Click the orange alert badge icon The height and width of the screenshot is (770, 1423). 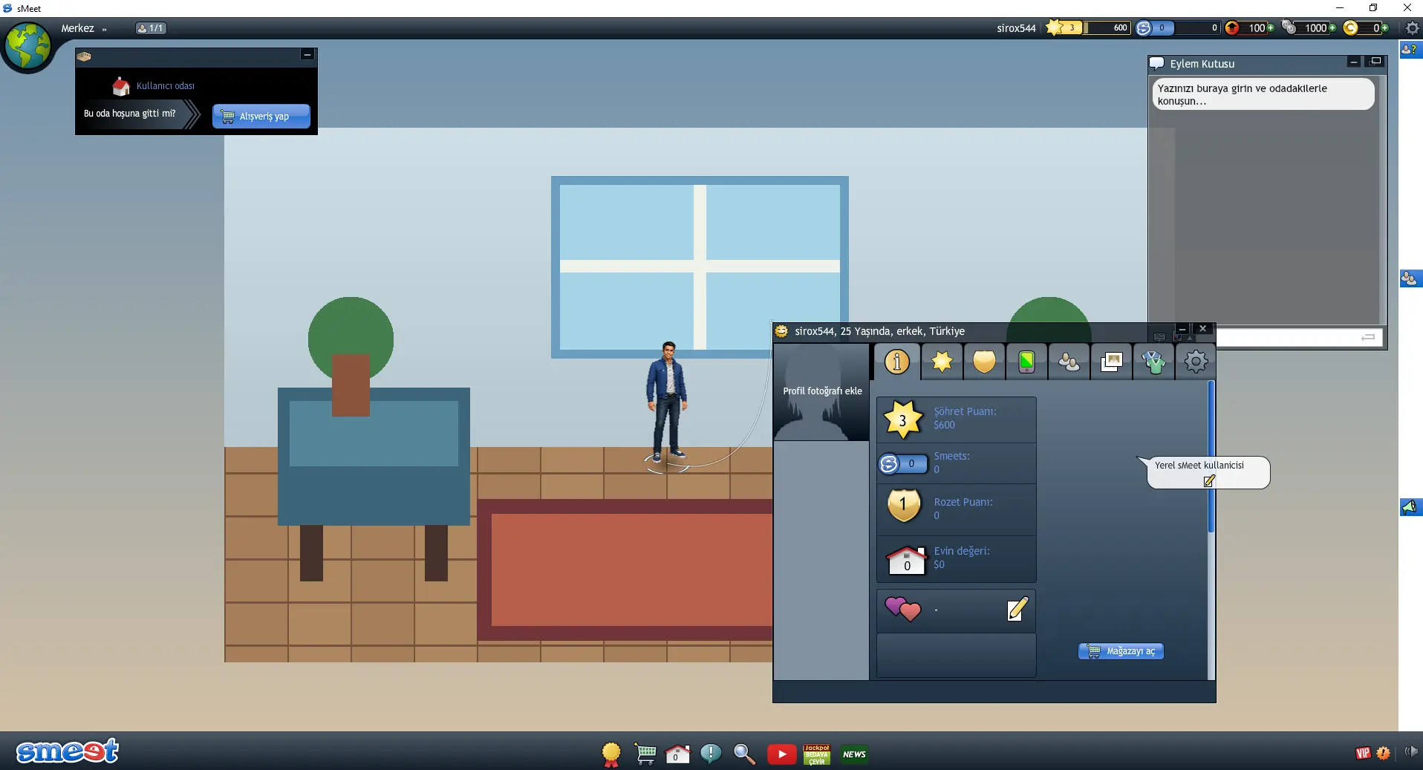pyautogui.click(x=1383, y=753)
